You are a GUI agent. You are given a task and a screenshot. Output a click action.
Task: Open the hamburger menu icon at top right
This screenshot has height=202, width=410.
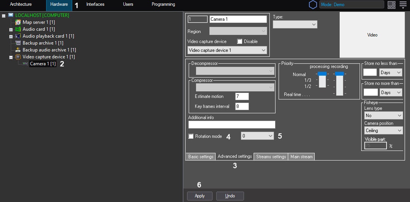point(403,5)
